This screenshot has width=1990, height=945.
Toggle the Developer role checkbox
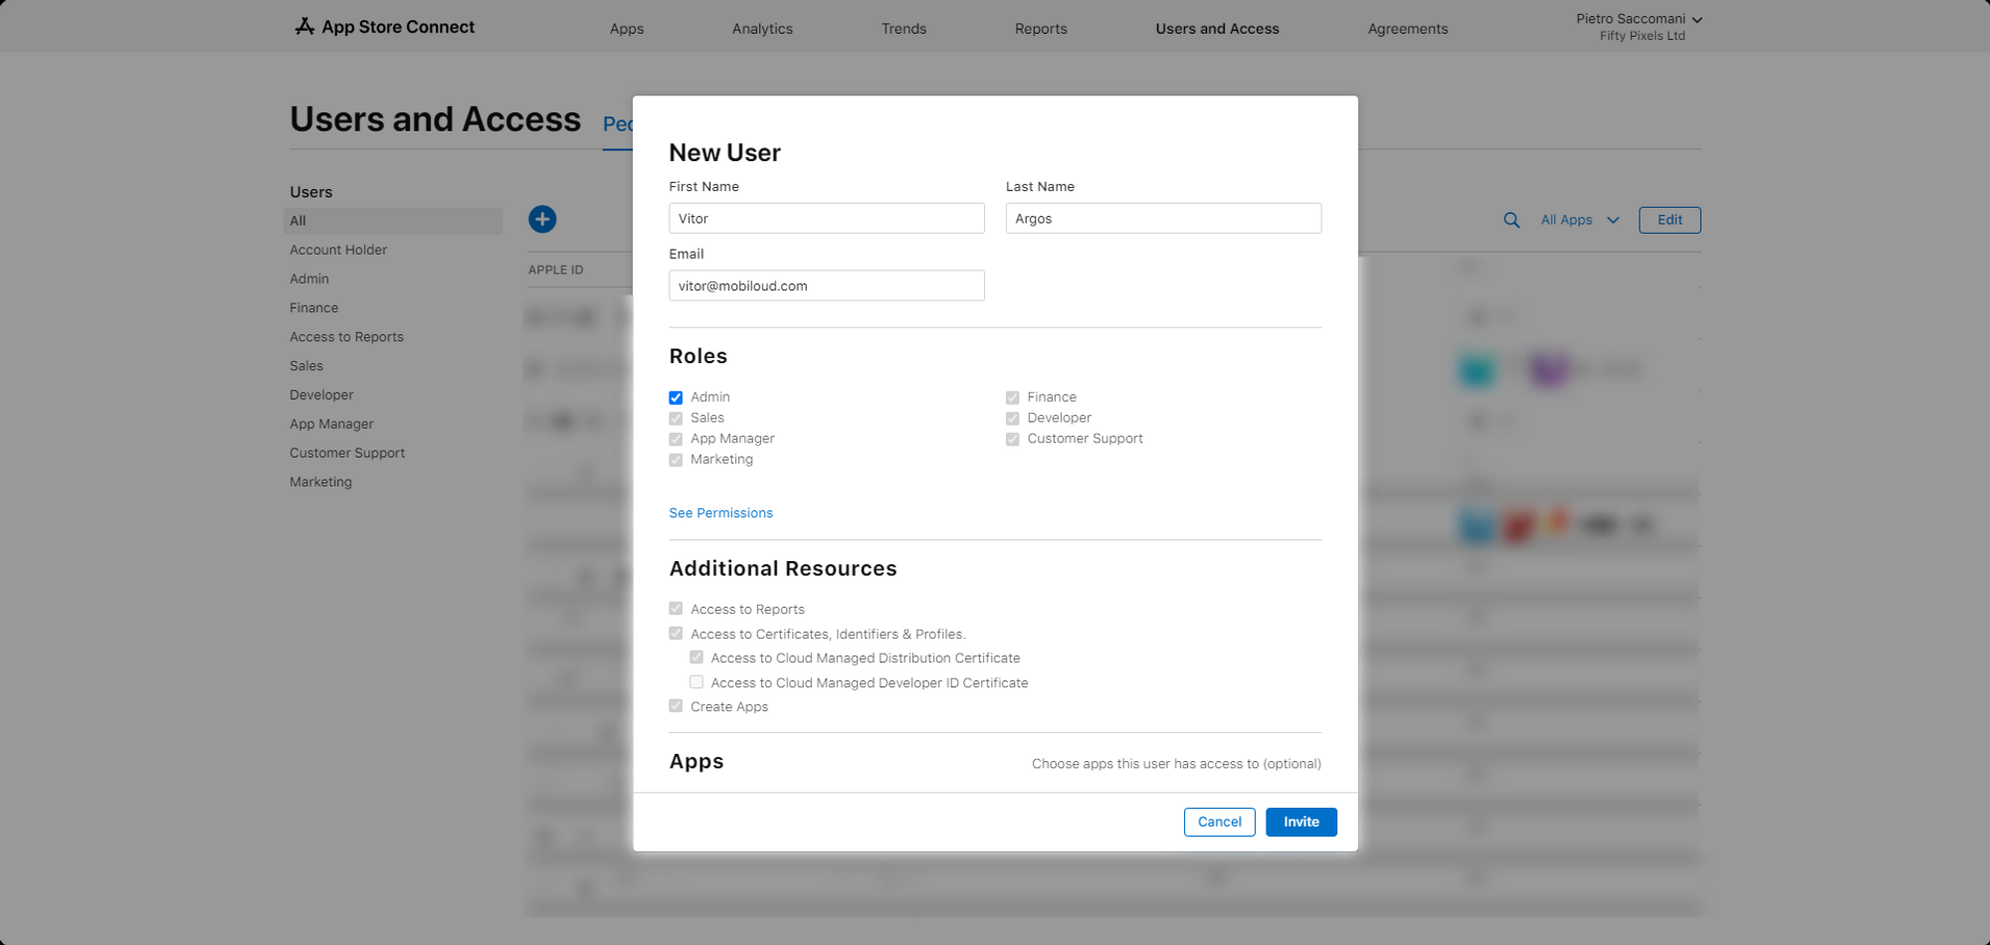1012,419
